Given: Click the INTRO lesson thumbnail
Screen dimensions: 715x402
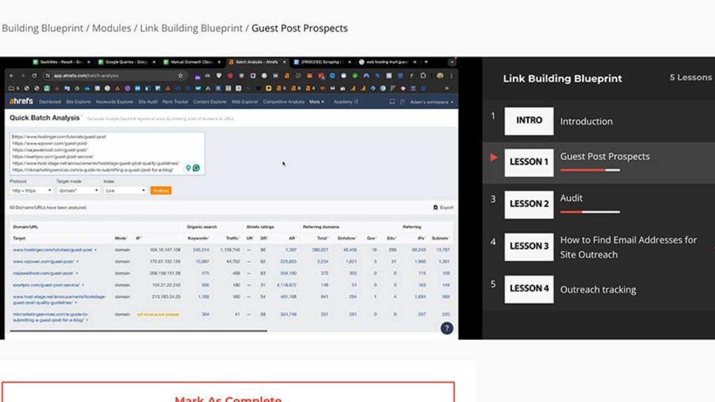Looking at the screenshot, I should (529, 121).
